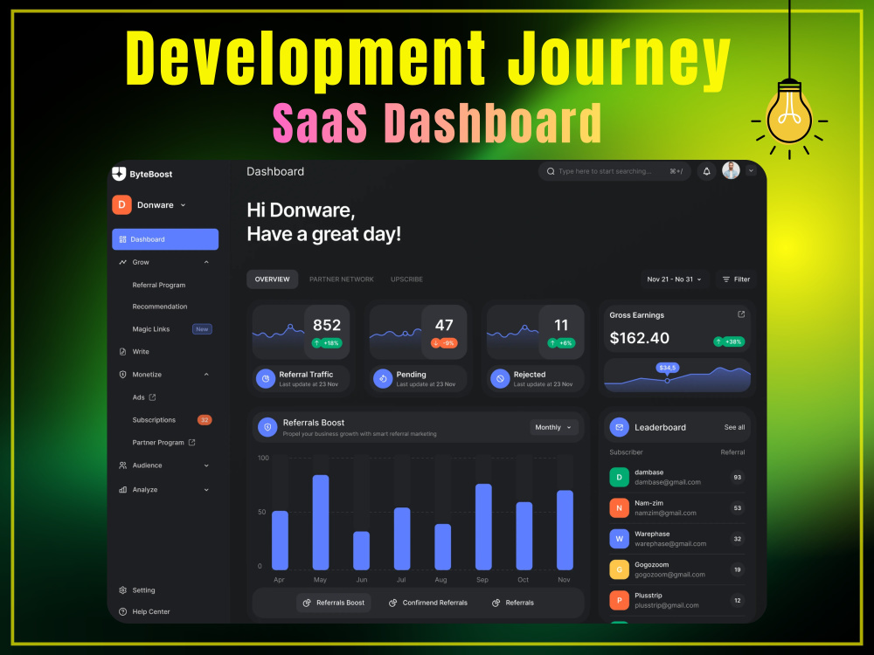
Task: Click the Ads external link icon
Action: click(153, 397)
